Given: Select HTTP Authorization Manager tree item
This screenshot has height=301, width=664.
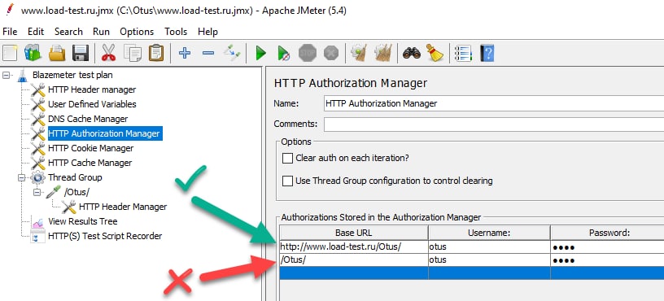Looking at the screenshot, I should (x=105, y=133).
